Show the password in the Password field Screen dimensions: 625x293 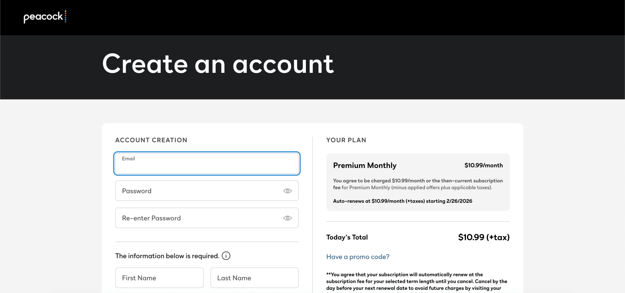tap(287, 191)
